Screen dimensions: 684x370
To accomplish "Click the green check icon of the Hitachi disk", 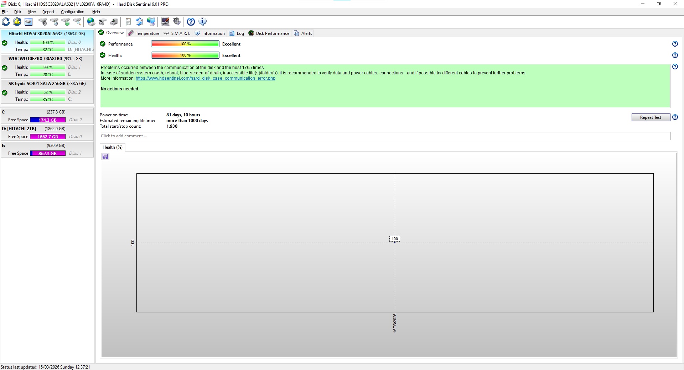I will coord(5,43).
